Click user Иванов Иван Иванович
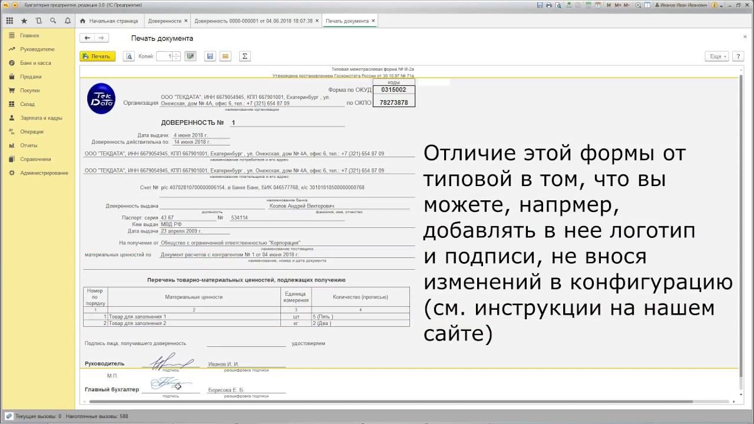754x424 pixels. point(682,5)
